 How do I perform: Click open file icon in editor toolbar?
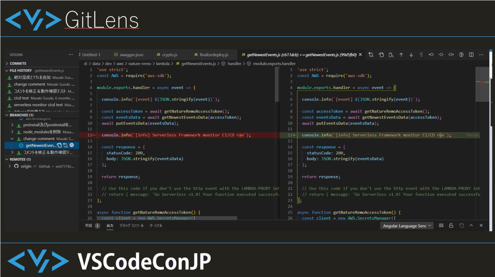point(381,54)
